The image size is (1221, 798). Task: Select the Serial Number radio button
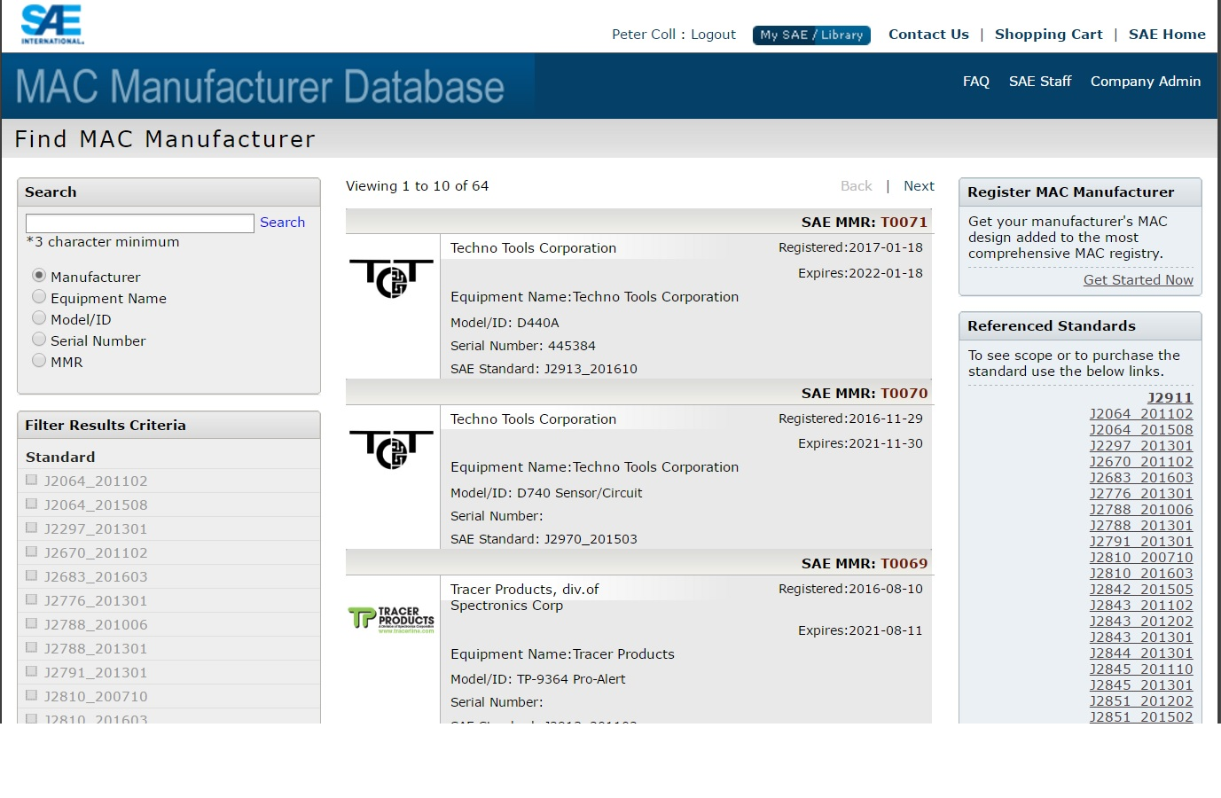click(x=39, y=340)
